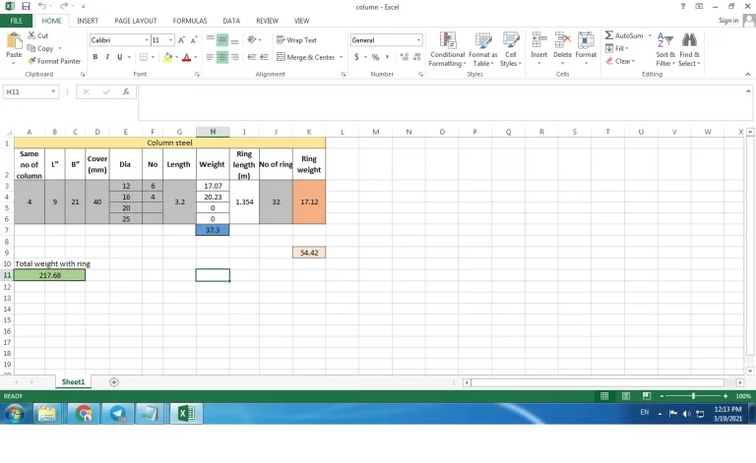Apply the red font color A
Screen dimensions: 756x463
pyautogui.click(x=187, y=57)
